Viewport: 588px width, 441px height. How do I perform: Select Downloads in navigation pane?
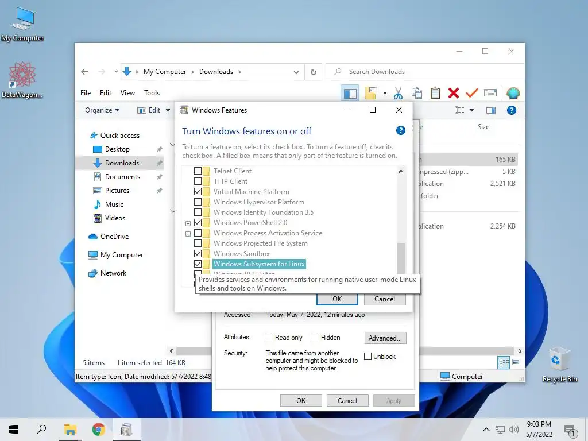click(121, 163)
